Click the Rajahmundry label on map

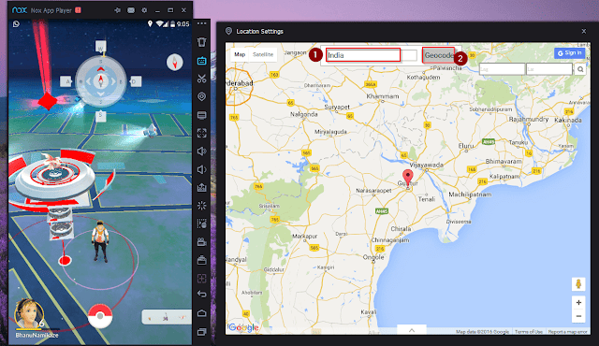coord(529,119)
